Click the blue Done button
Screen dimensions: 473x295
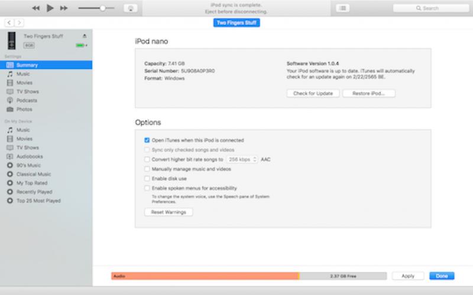point(442,276)
